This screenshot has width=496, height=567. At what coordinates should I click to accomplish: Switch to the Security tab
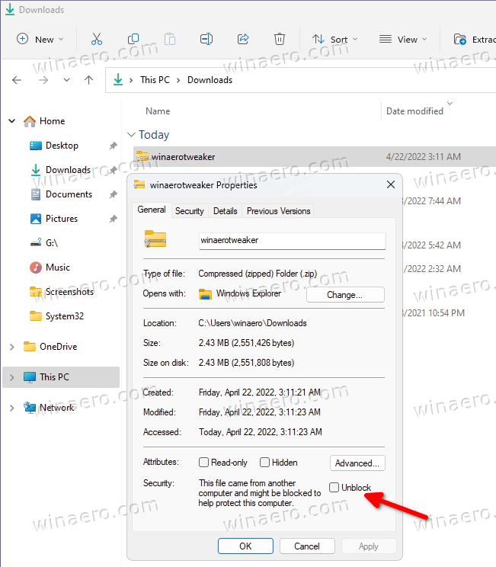point(190,211)
